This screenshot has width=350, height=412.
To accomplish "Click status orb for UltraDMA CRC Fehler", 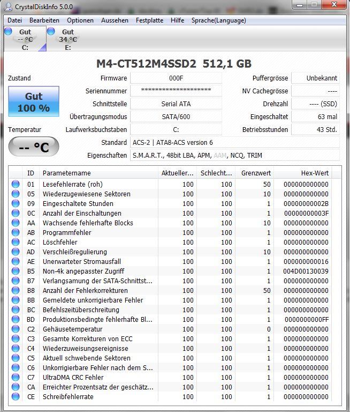I will (x=16, y=377).
